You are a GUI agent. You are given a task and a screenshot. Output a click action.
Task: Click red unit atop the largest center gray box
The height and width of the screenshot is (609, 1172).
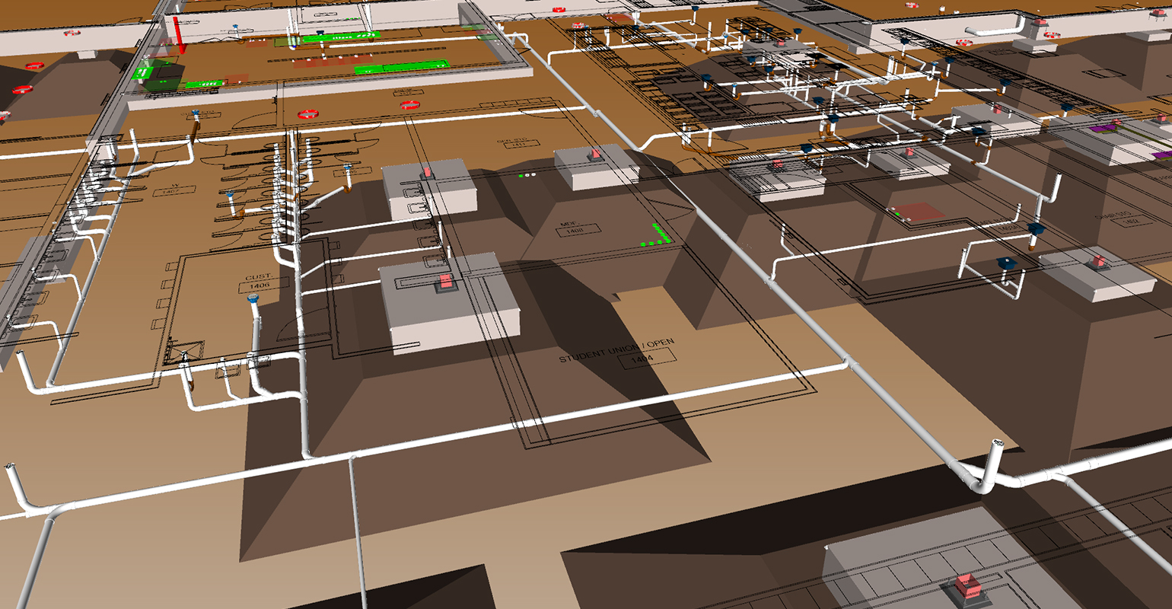pos(444,282)
